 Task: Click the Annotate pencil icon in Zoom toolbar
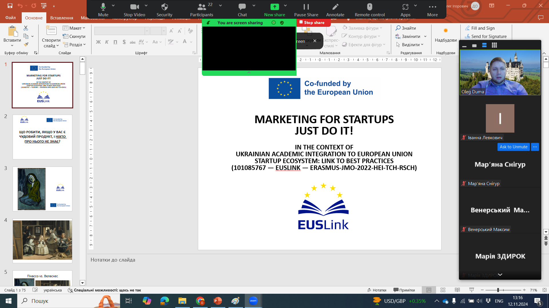point(335,7)
